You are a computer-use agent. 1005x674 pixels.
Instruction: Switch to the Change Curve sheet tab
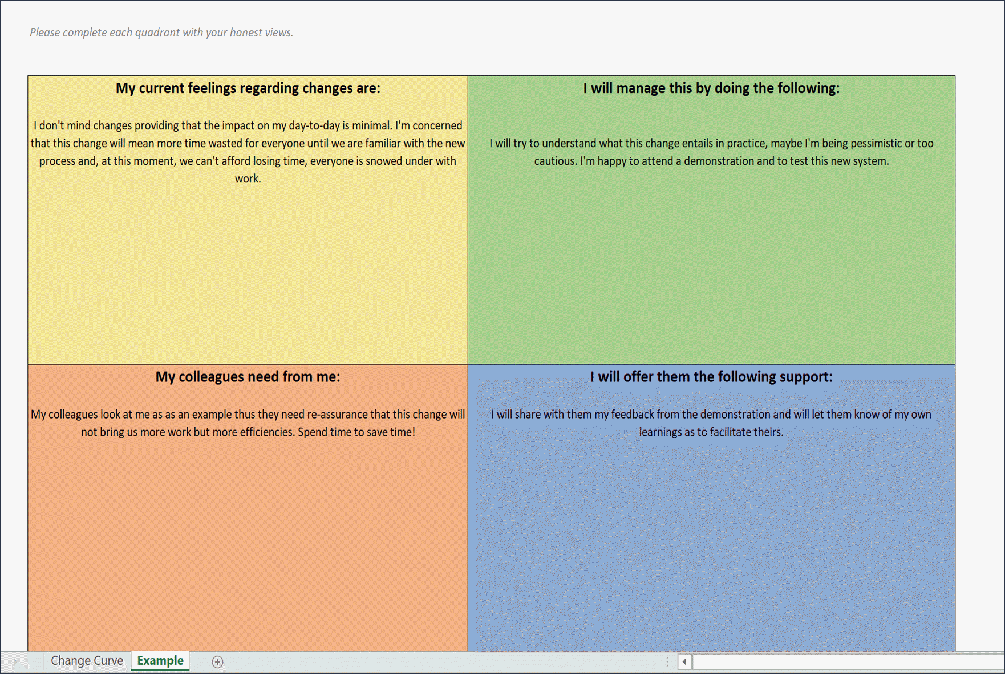(87, 660)
